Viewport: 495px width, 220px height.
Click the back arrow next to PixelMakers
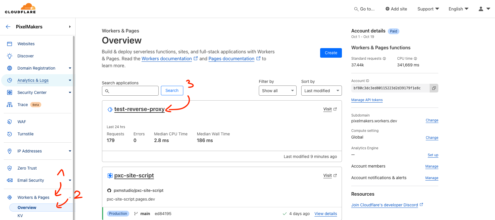[8, 27]
